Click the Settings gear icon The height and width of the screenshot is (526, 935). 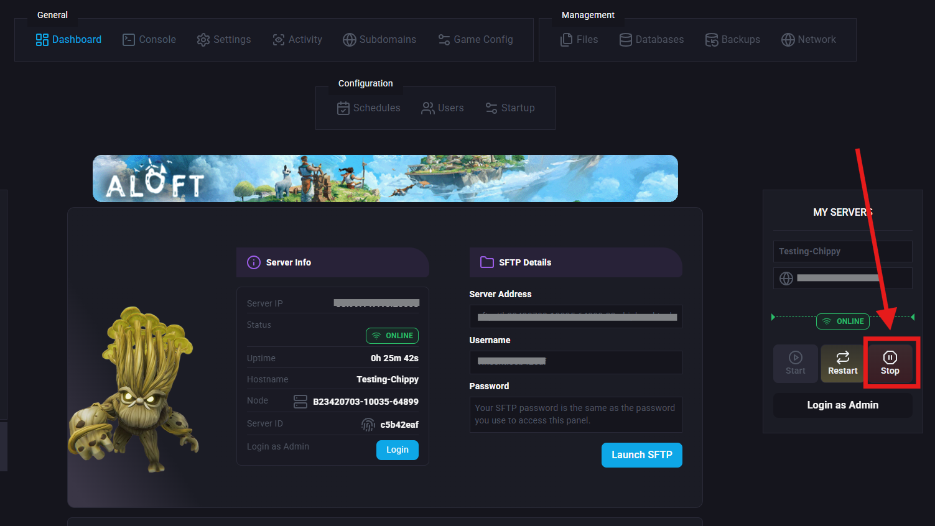[x=203, y=40]
